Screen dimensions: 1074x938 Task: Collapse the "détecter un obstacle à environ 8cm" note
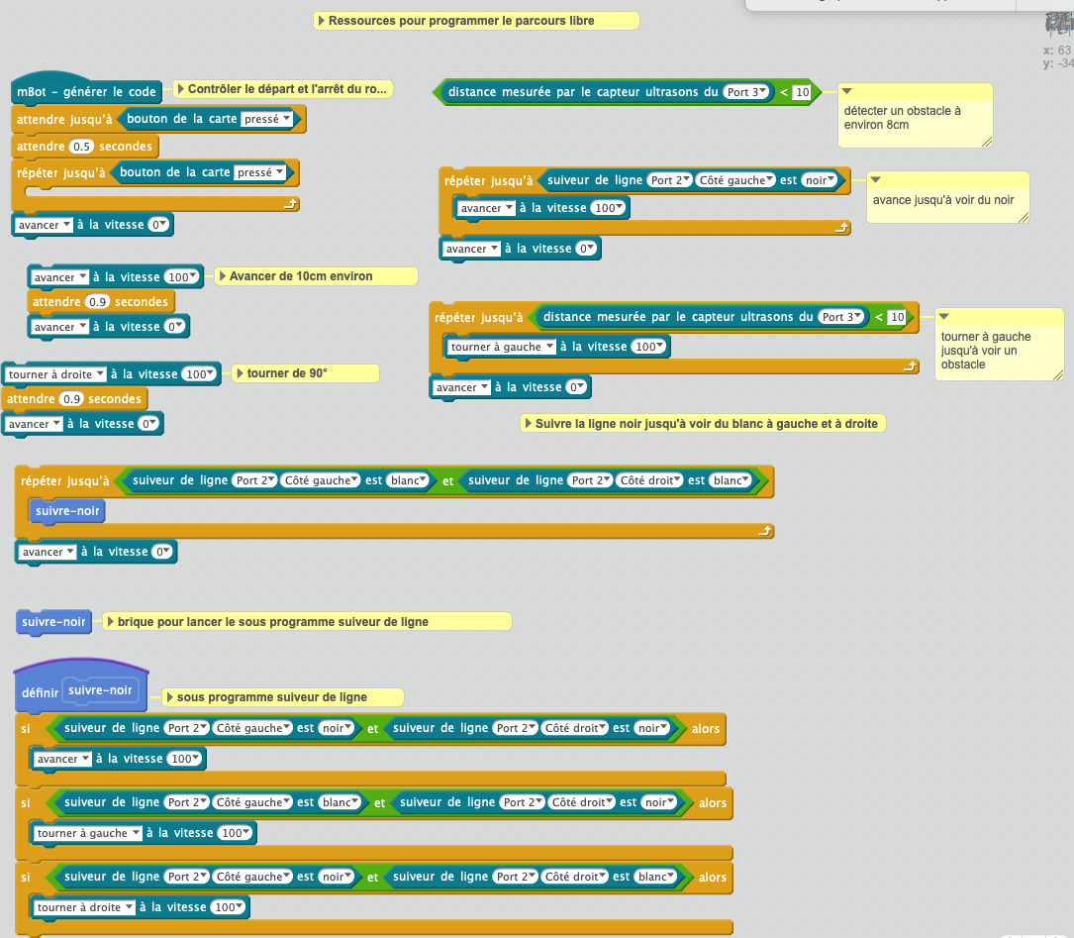[846, 92]
